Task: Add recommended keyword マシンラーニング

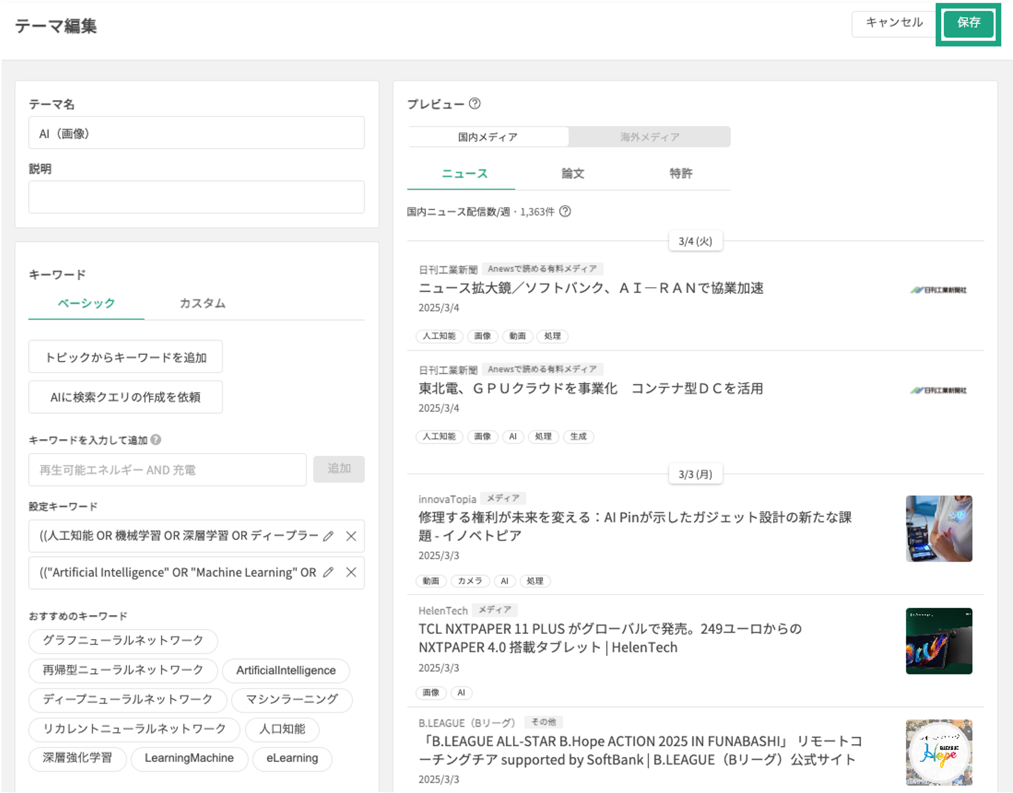Action: 291,699
